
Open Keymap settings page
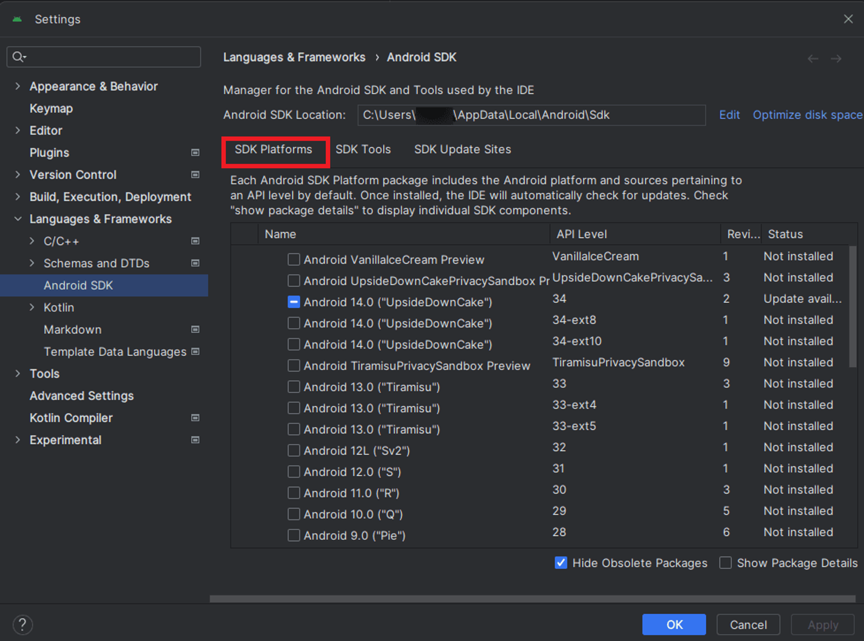pos(51,109)
